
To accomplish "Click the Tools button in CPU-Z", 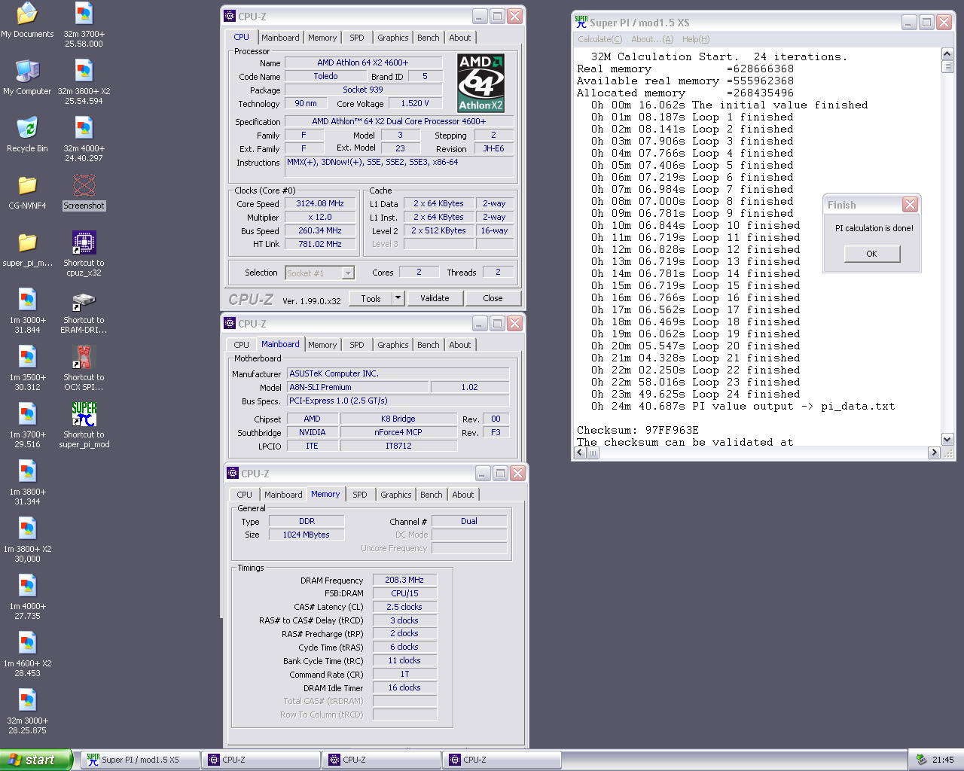I will (x=371, y=298).
